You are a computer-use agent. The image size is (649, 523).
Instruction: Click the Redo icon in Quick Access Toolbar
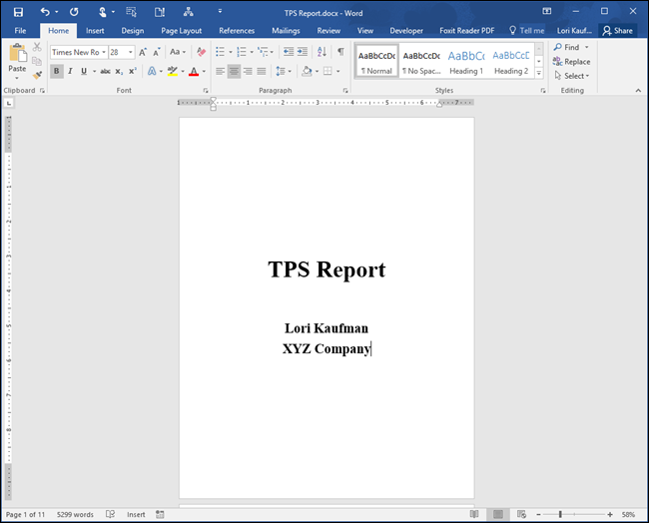coord(74,11)
